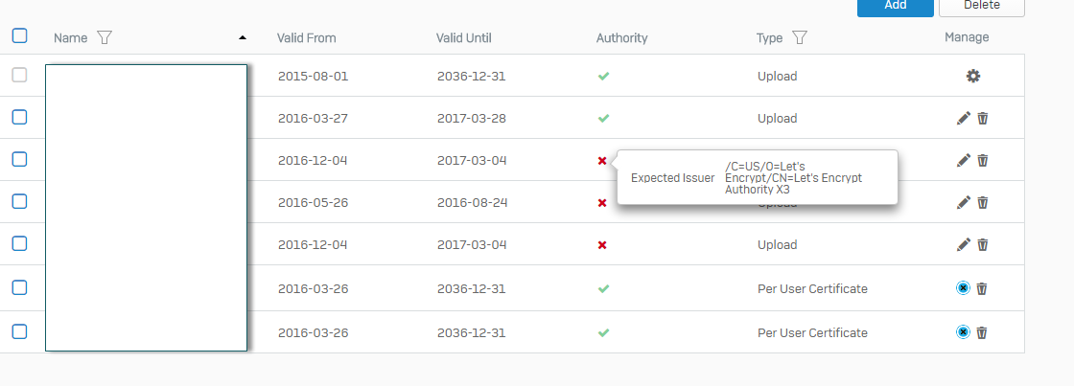Screen dimensions: 1074x386
Task: Toggle the select-all checkbox in the table header
Action: click(x=19, y=36)
